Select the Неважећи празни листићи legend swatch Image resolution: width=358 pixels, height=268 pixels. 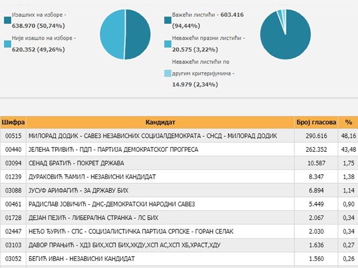point(168,43)
